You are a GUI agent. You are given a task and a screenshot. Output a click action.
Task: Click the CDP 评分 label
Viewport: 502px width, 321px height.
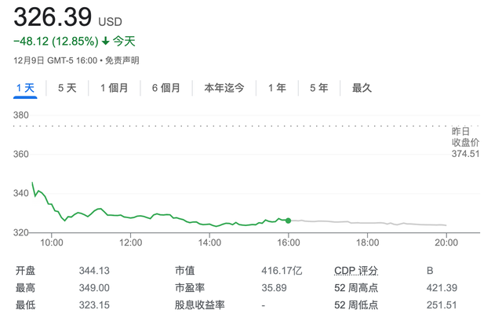pyautogui.click(x=355, y=271)
